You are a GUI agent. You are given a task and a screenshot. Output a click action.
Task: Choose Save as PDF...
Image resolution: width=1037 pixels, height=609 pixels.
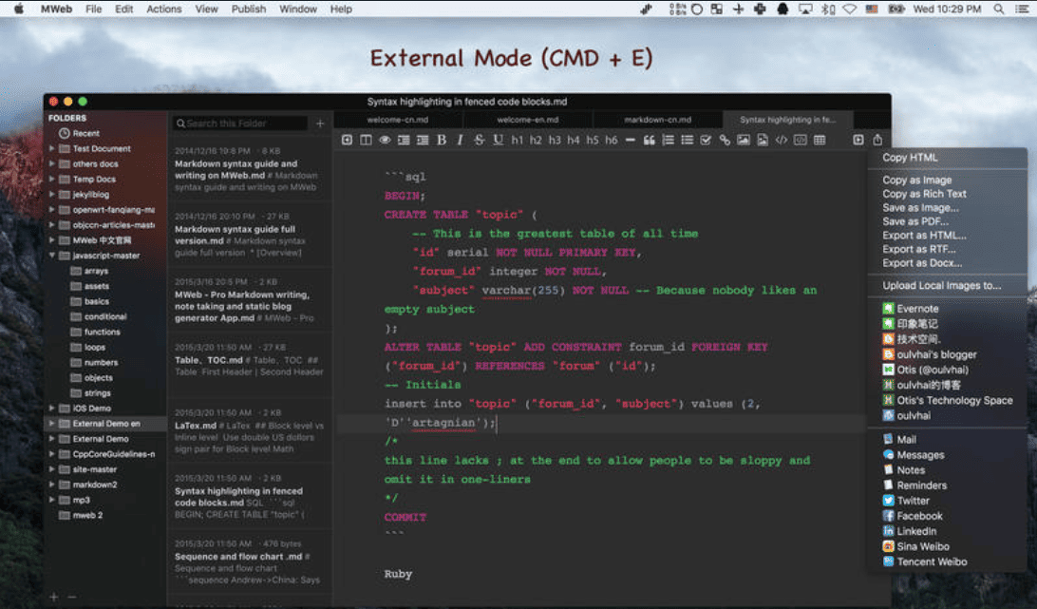tap(915, 221)
